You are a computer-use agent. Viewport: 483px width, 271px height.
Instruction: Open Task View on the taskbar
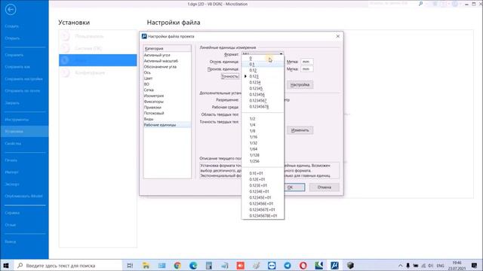tap(130, 266)
